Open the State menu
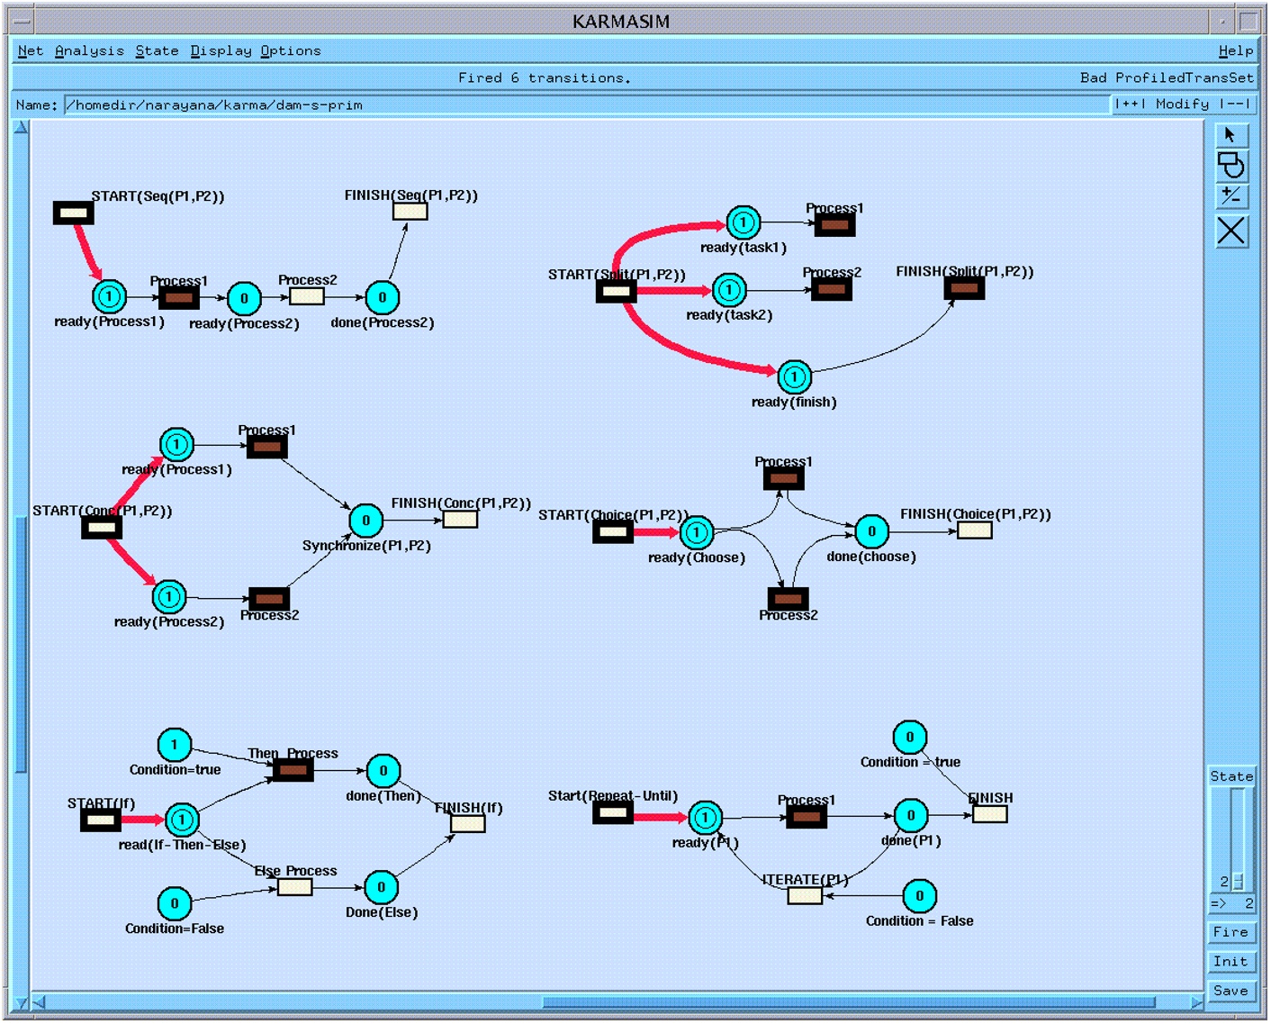1271x1024 pixels. [157, 51]
